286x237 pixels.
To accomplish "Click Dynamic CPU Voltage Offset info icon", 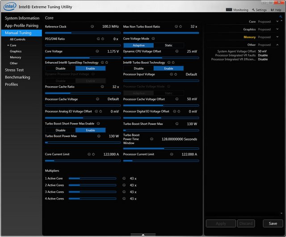I will pyautogui.click(x=177, y=51).
